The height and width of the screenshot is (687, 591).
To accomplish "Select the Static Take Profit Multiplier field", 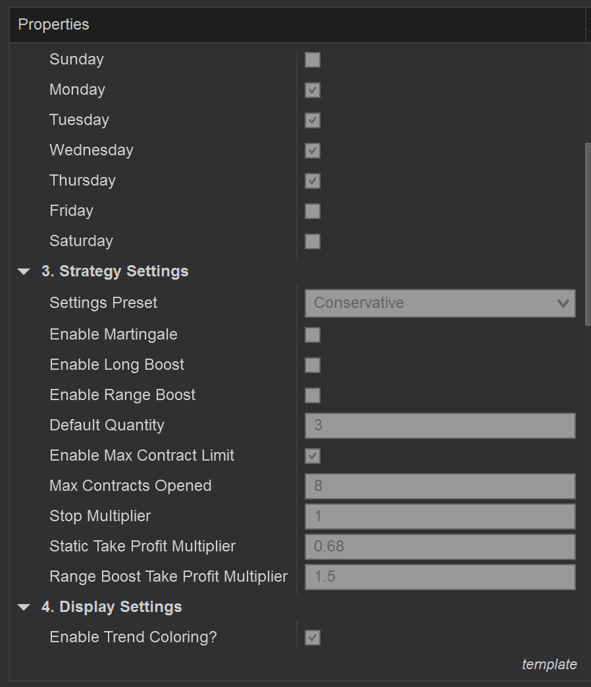I will (x=440, y=547).
